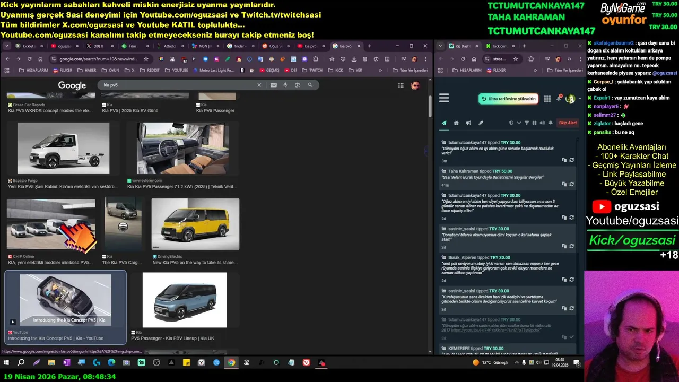Open the activity feed filter funnel

click(x=527, y=123)
